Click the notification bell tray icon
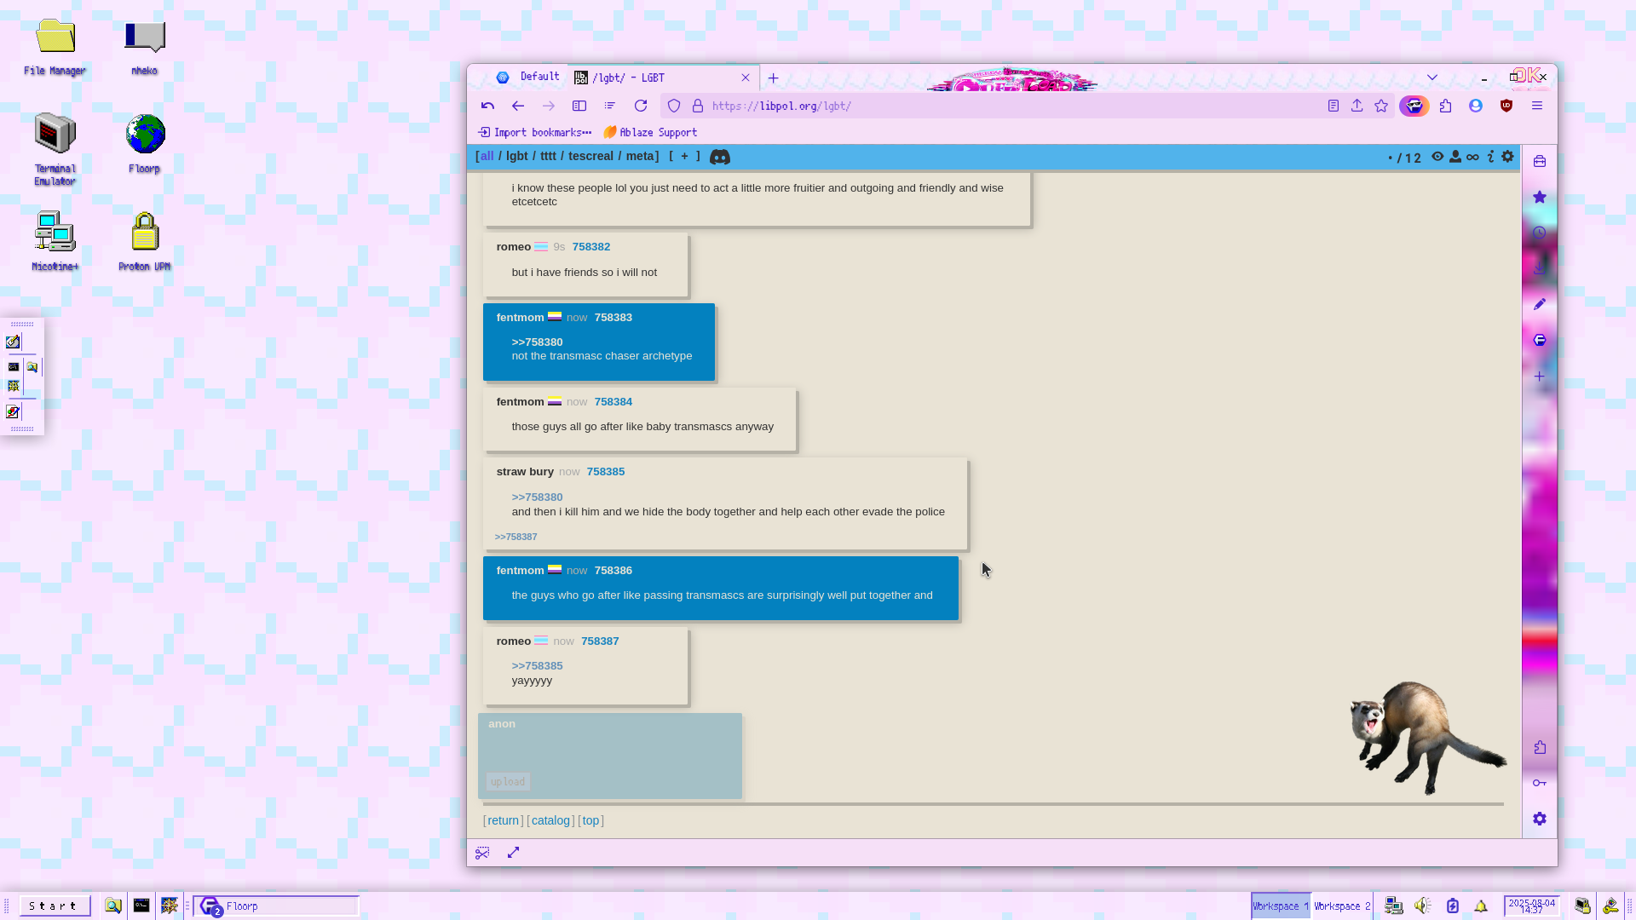1636x920 pixels. point(1481,906)
